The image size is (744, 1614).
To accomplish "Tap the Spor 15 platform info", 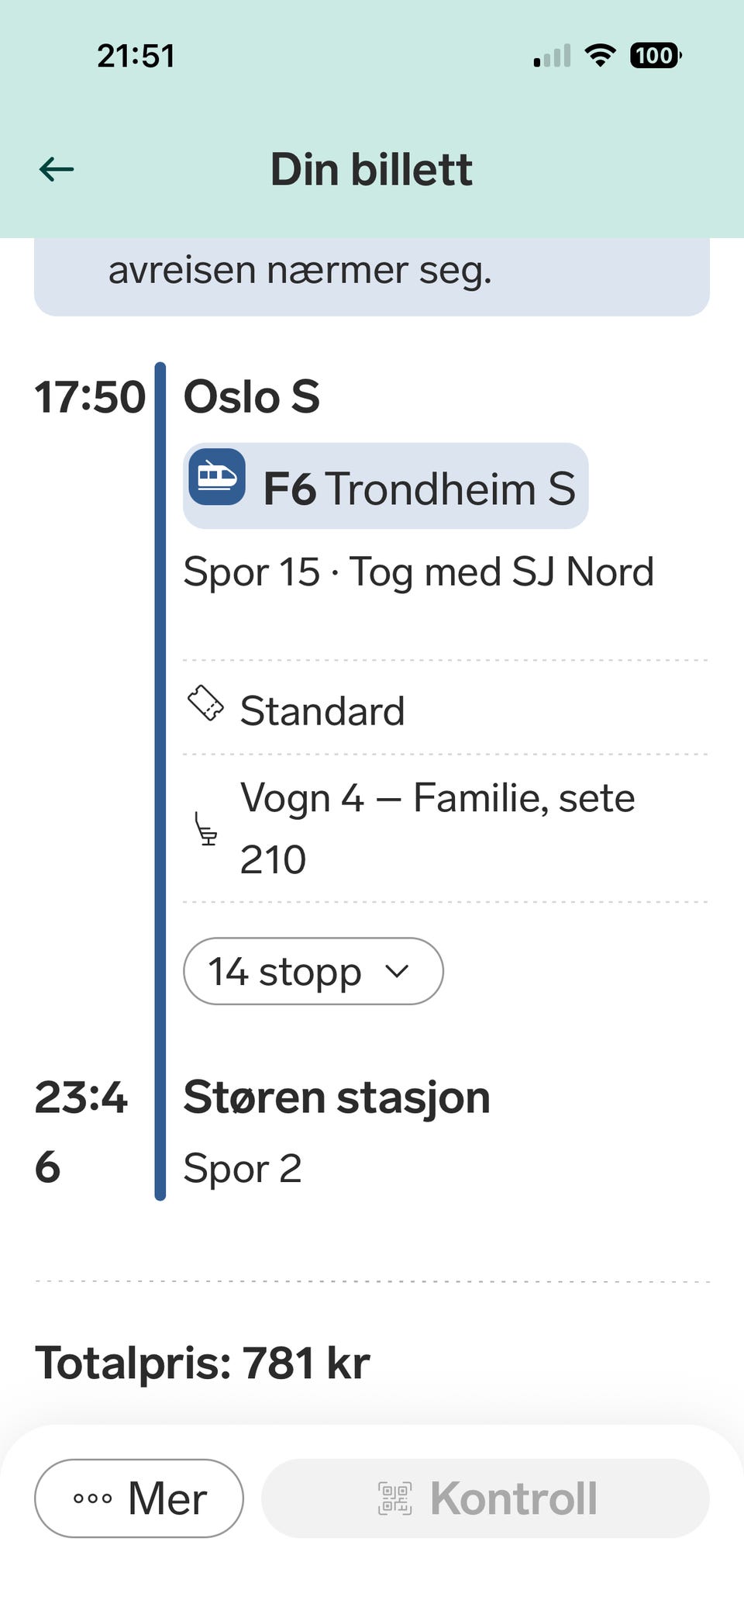I will click(x=252, y=572).
